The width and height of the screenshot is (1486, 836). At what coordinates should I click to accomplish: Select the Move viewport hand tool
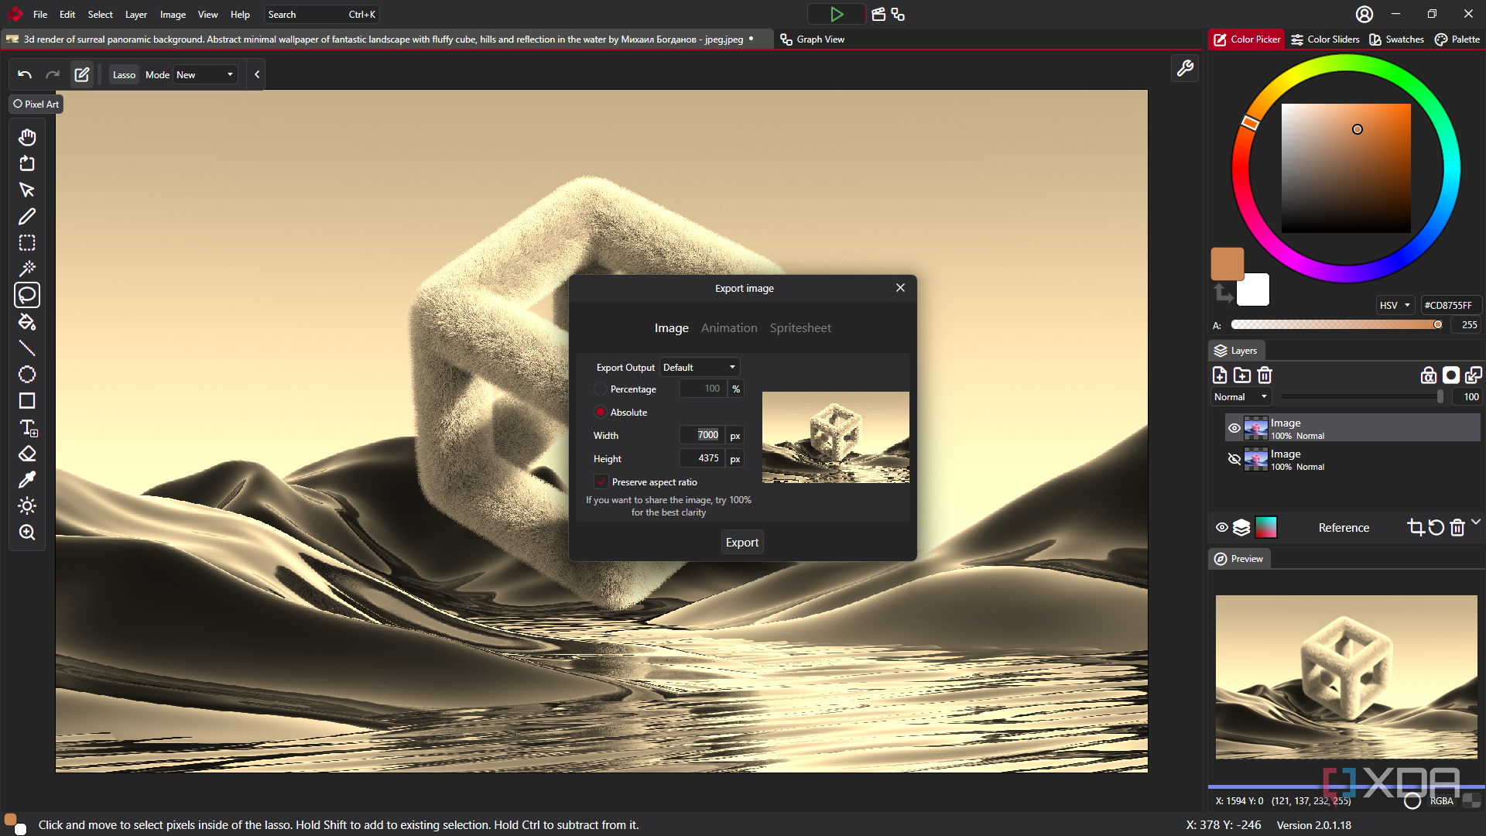pos(27,137)
